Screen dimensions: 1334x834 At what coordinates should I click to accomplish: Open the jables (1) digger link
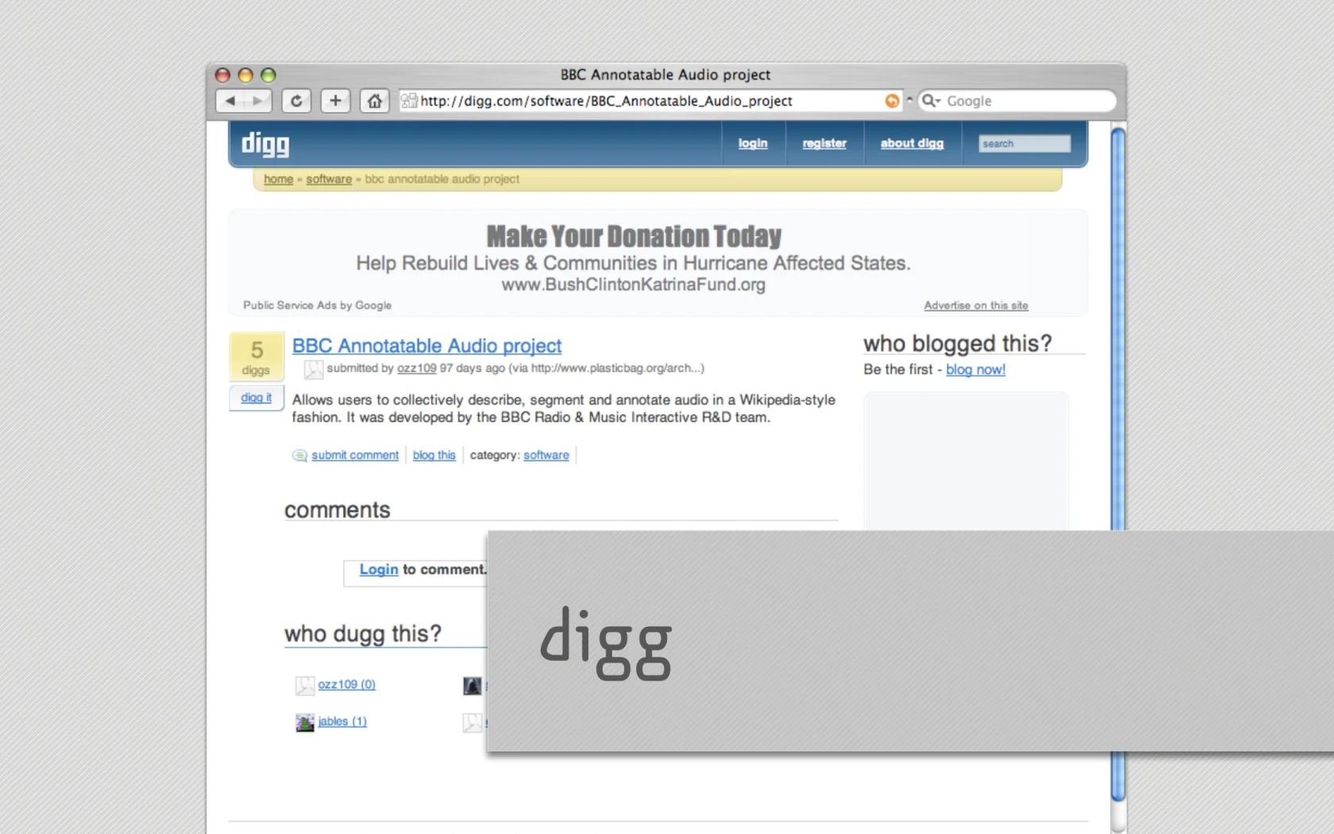[342, 721]
